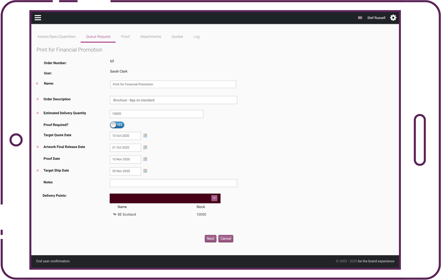
Task: Click the be the brand experience link
Action: point(376,261)
